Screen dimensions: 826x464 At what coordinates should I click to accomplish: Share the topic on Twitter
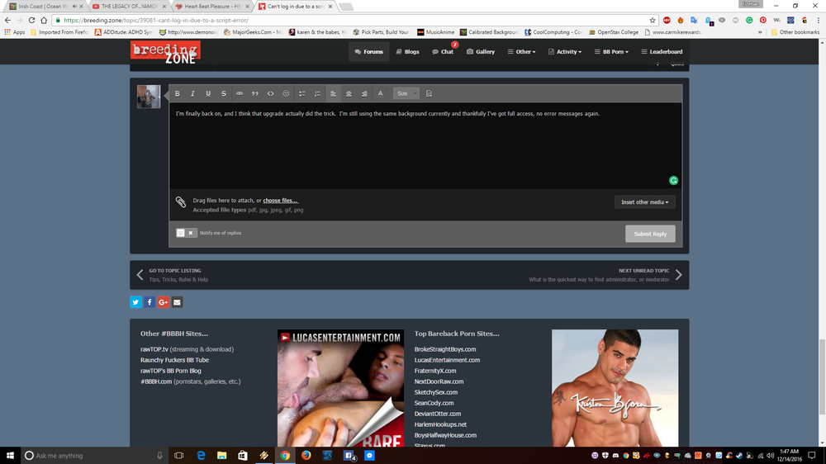click(x=136, y=302)
